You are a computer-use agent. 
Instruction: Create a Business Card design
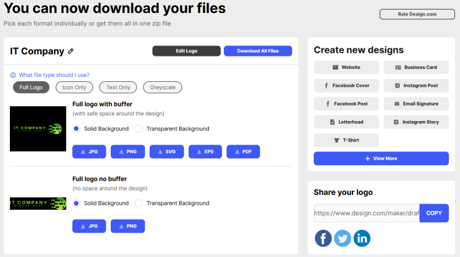click(x=416, y=67)
